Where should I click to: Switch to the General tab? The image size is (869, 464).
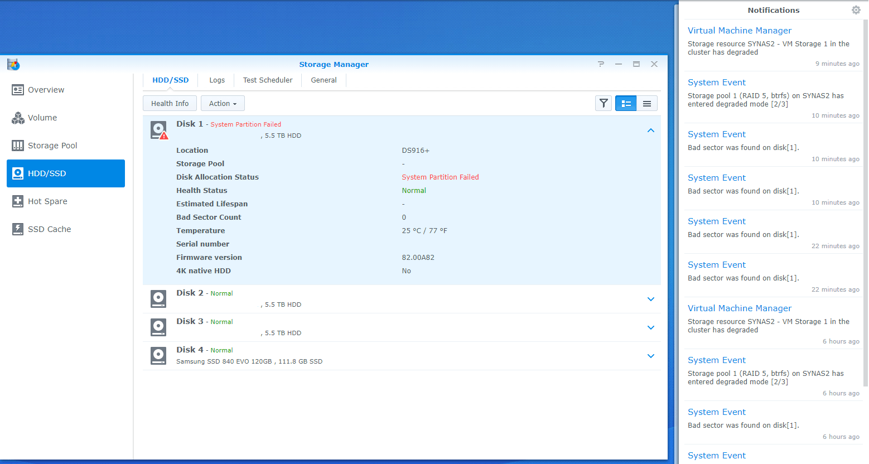pyautogui.click(x=324, y=80)
